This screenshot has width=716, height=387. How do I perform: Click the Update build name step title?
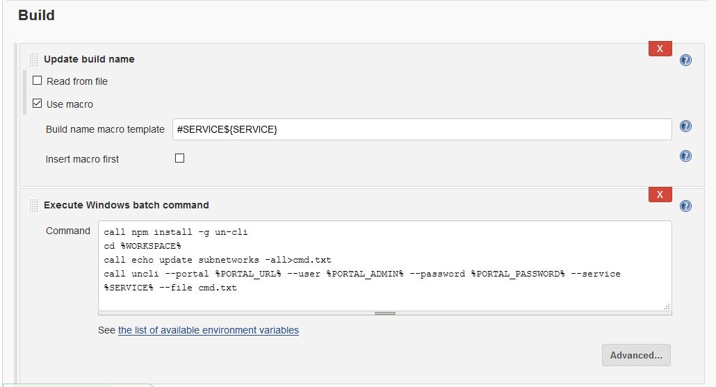tap(89, 59)
